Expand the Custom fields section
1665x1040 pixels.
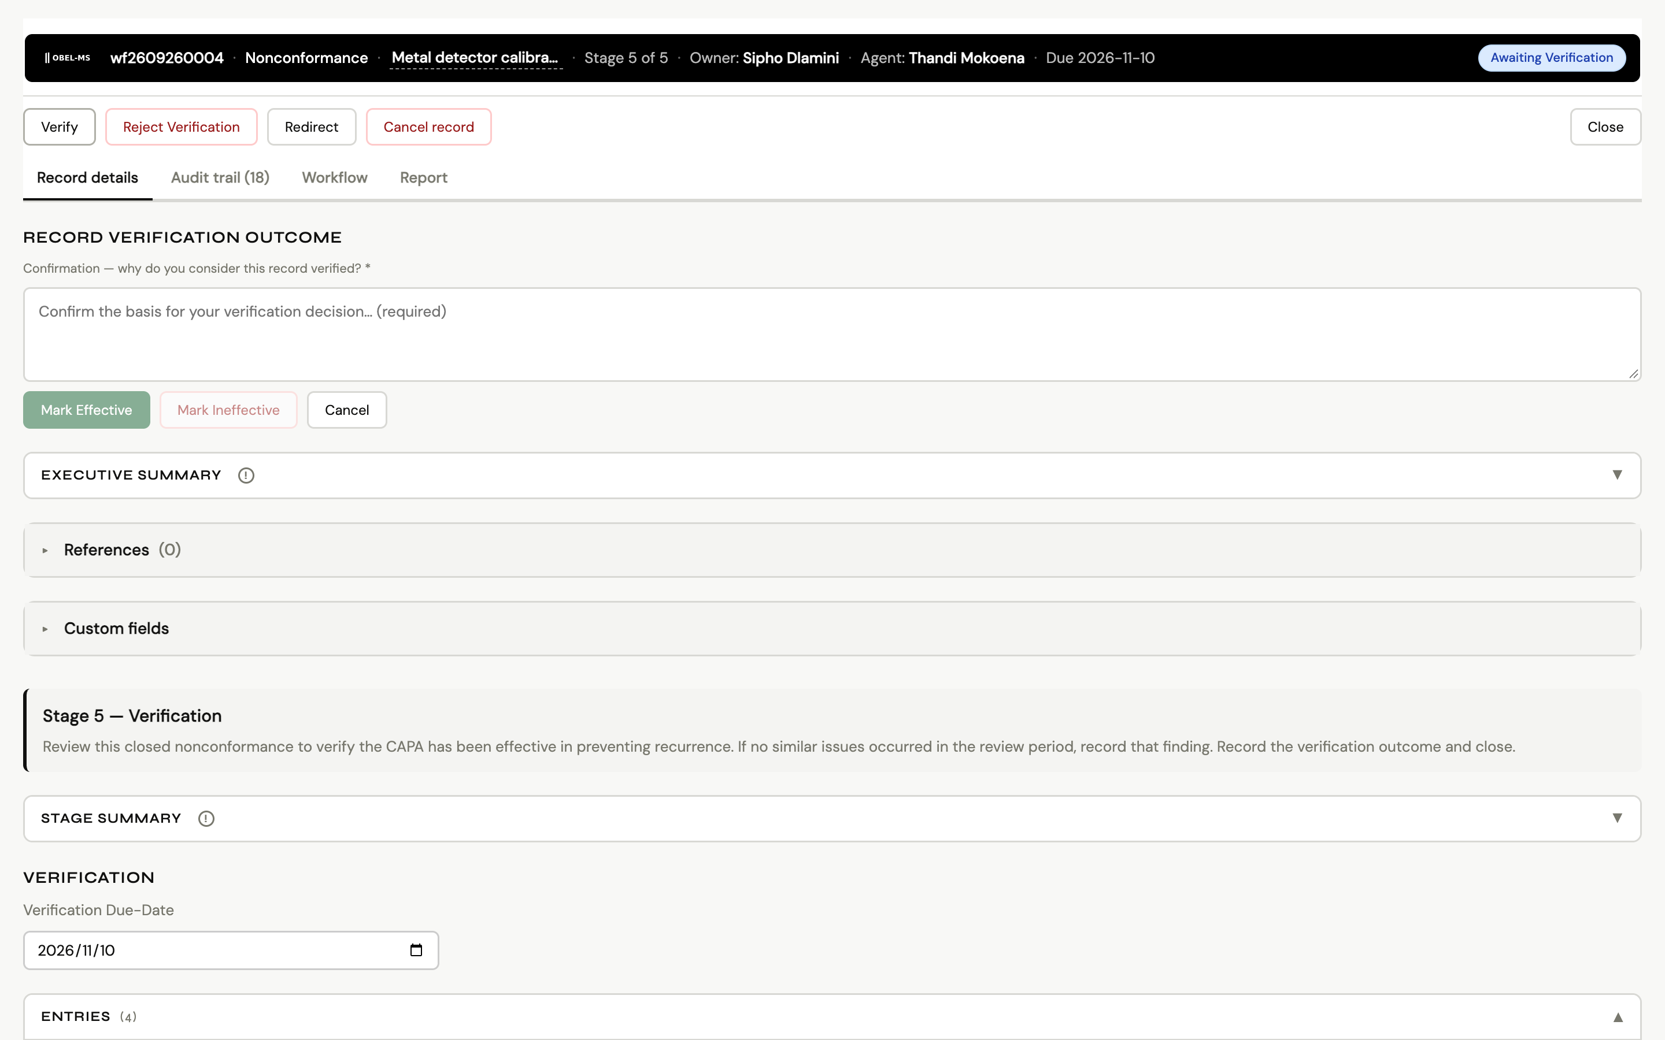coord(832,628)
